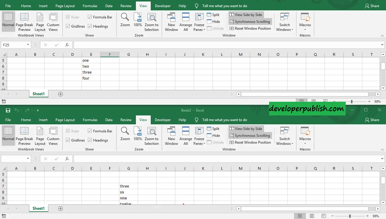The image size is (386, 219).
Task: Add a new sheet in the upper workbook
Action: (x=61, y=94)
